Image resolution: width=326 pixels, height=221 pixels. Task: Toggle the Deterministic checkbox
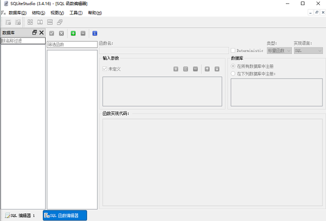233,50
